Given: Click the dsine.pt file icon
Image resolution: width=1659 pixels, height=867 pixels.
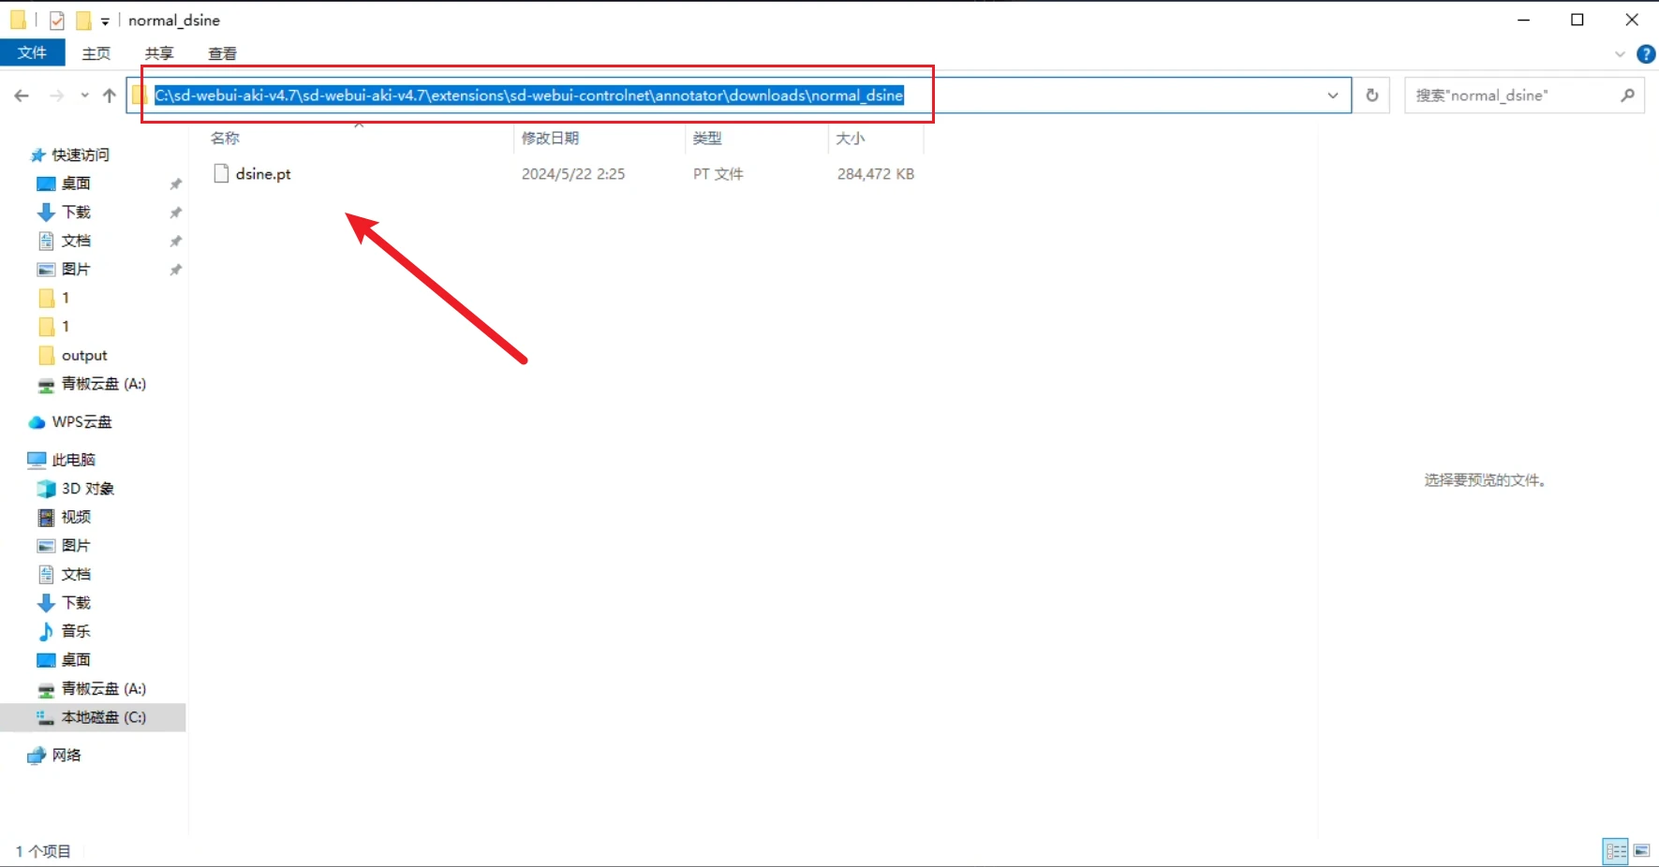Looking at the screenshot, I should [221, 173].
